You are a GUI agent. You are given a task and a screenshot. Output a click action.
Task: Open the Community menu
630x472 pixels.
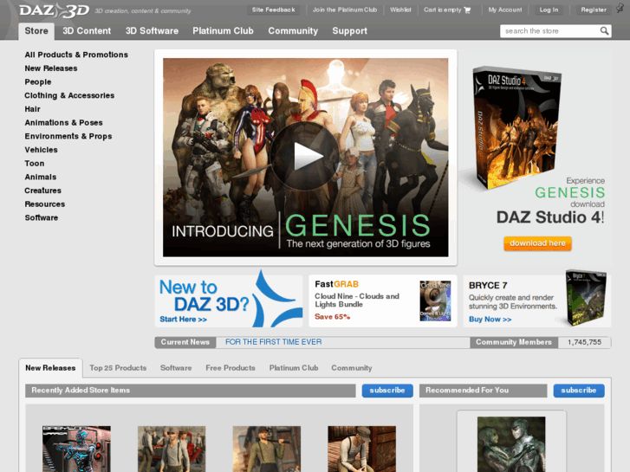pos(293,31)
